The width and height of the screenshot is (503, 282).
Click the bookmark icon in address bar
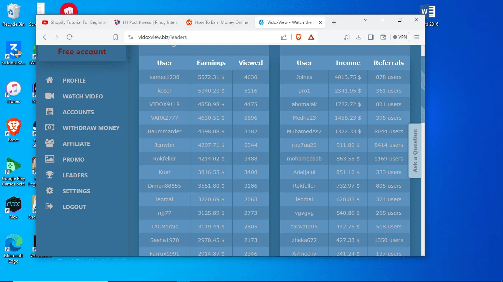pyautogui.click(x=116, y=37)
